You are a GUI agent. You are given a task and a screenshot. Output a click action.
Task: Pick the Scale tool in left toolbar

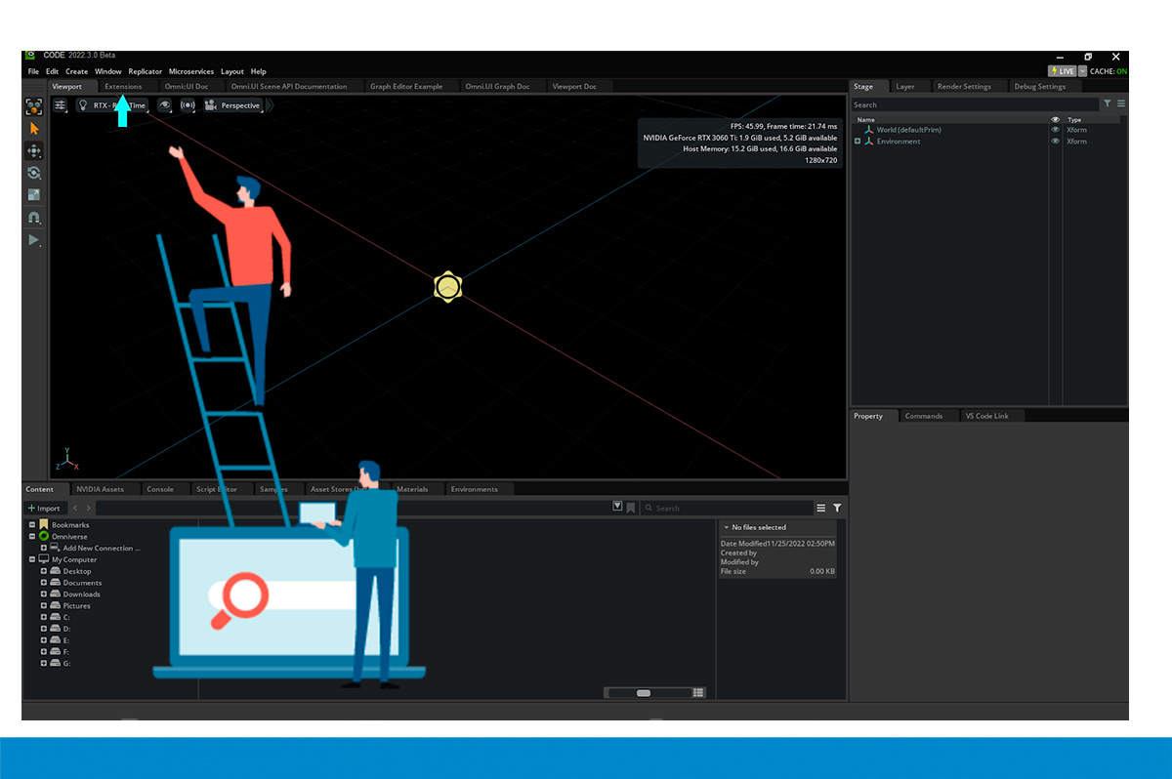click(x=34, y=195)
